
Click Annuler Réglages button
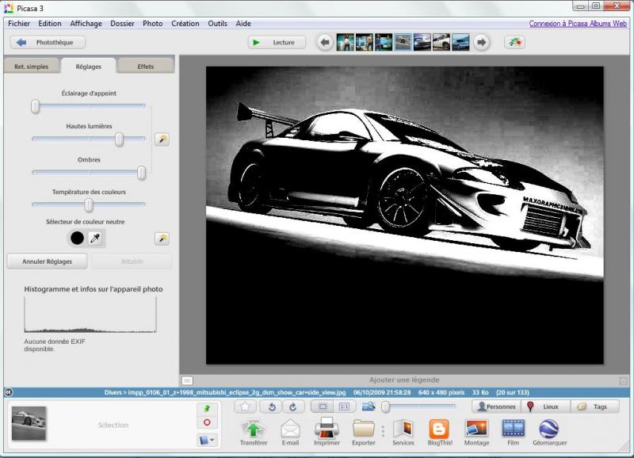(x=48, y=261)
